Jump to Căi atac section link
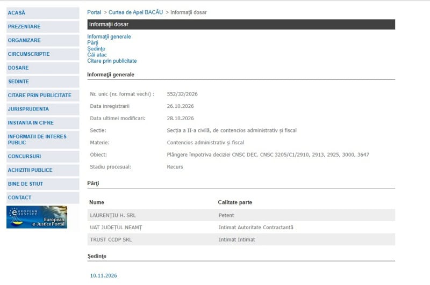The width and height of the screenshot is (430, 285). tap(97, 55)
